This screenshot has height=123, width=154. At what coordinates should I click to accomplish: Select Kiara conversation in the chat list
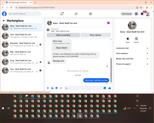coord(22,27)
